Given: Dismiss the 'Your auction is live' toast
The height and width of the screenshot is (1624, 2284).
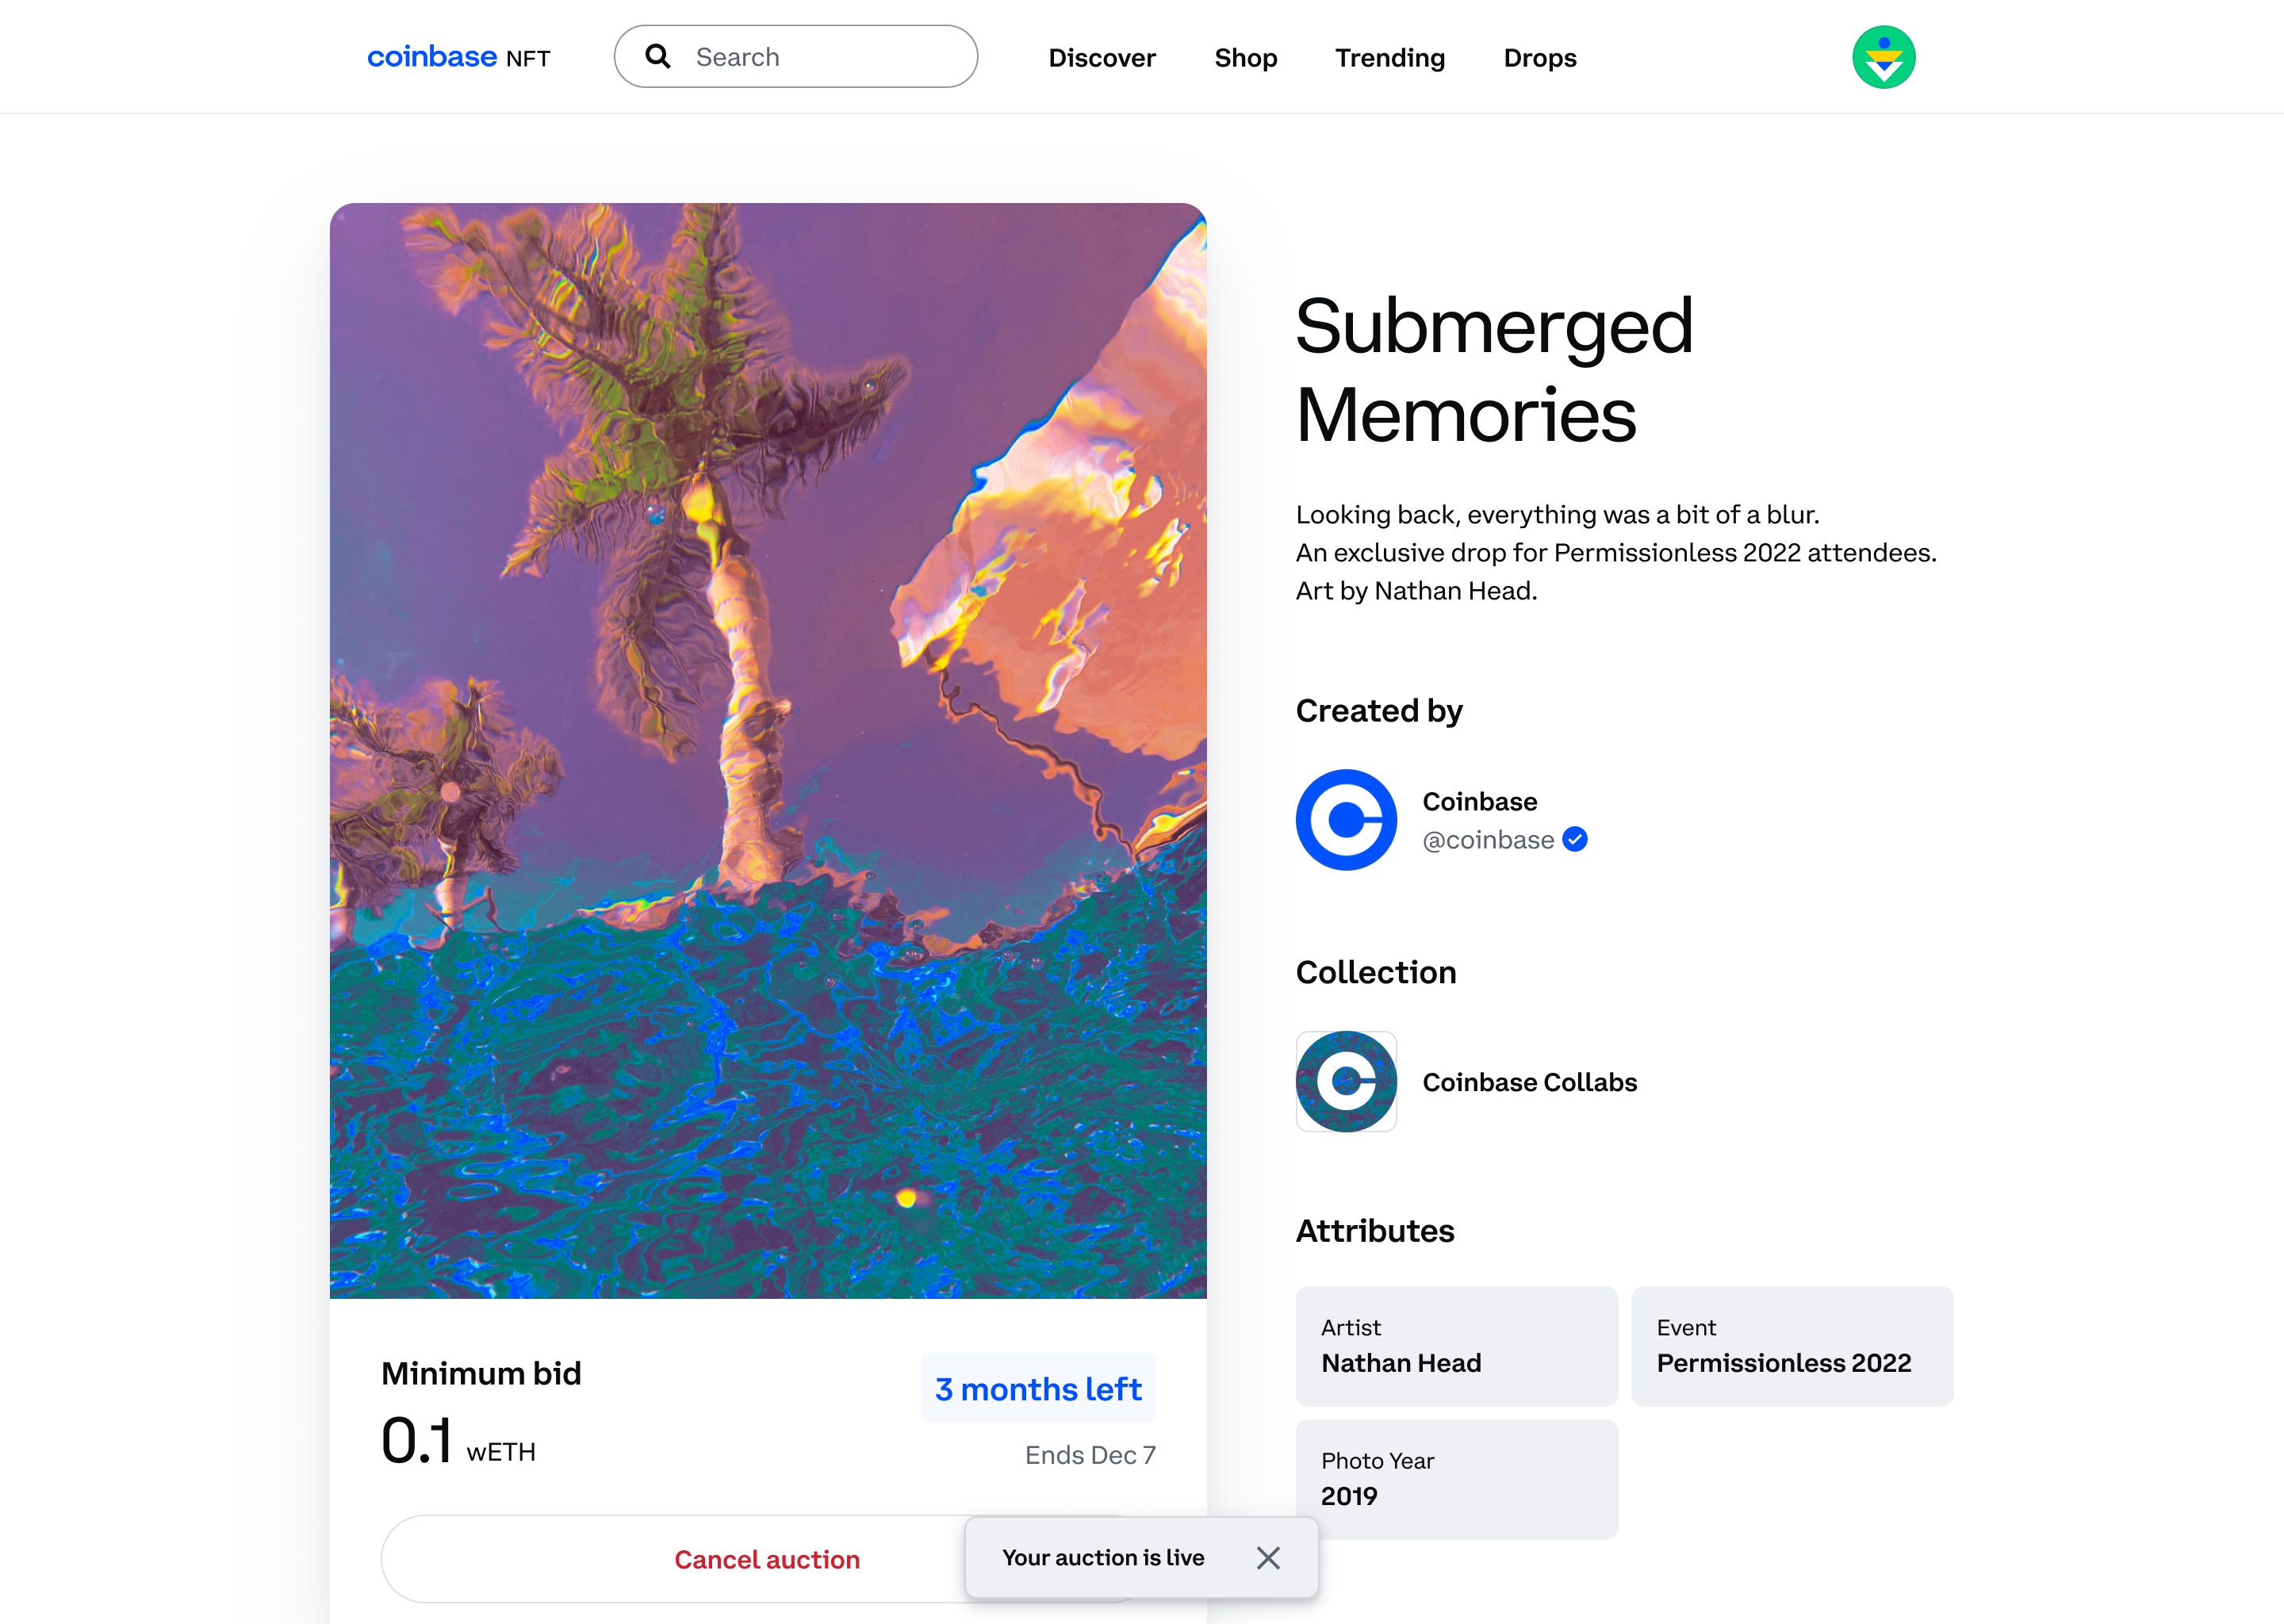Looking at the screenshot, I should (1268, 1557).
